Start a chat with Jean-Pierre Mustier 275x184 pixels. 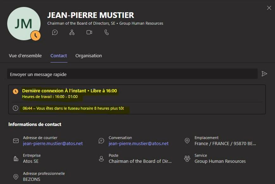coord(55,33)
